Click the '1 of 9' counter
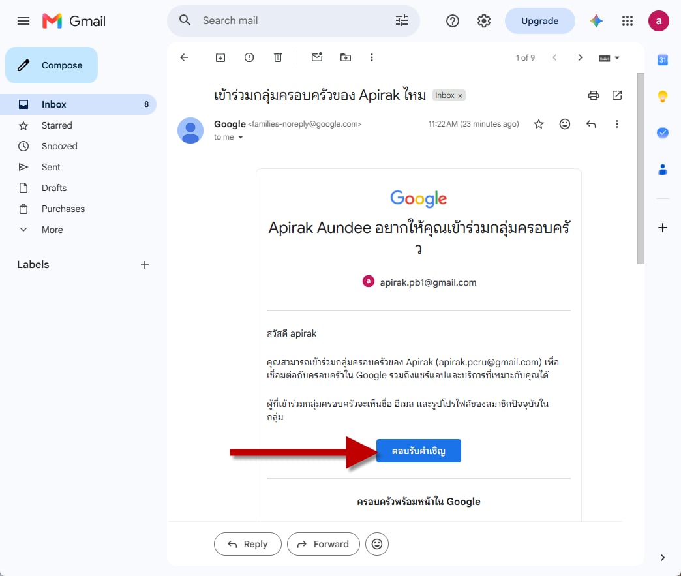This screenshot has height=576, width=681. 525,58
